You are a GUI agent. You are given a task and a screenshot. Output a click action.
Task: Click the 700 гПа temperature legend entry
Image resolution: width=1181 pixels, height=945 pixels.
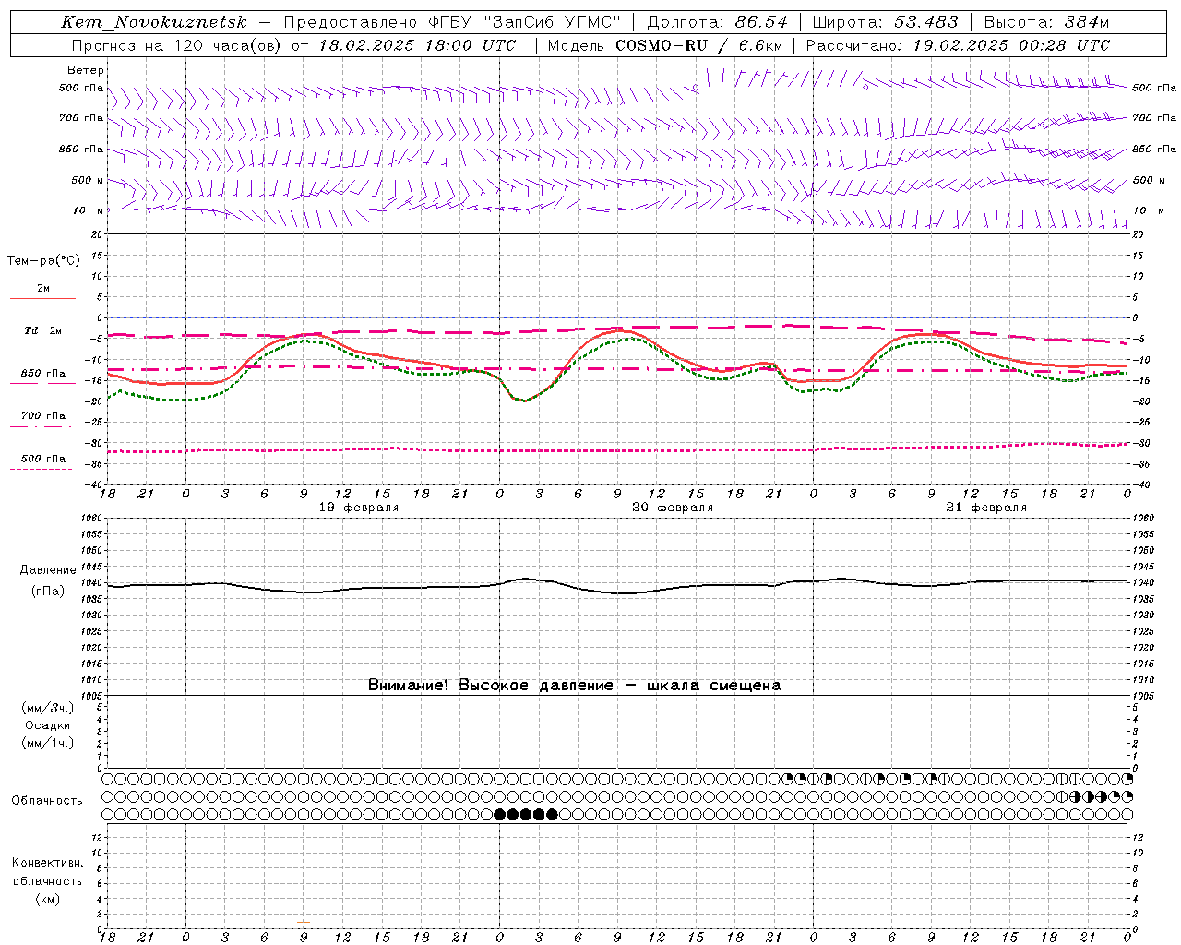tap(43, 416)
